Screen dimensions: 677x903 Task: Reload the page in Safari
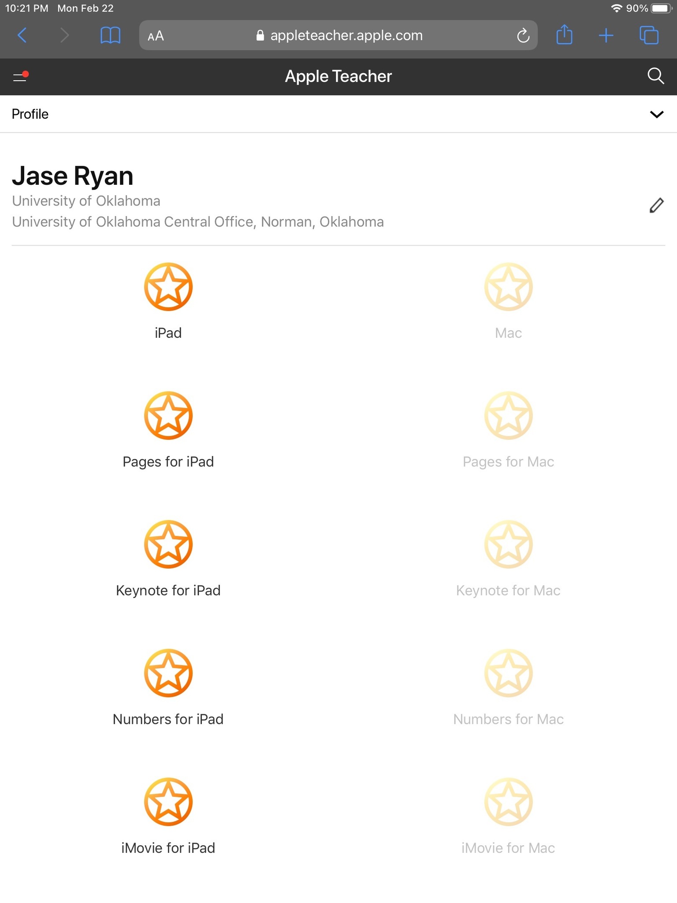pyautogui.click(x=523, y=36)
